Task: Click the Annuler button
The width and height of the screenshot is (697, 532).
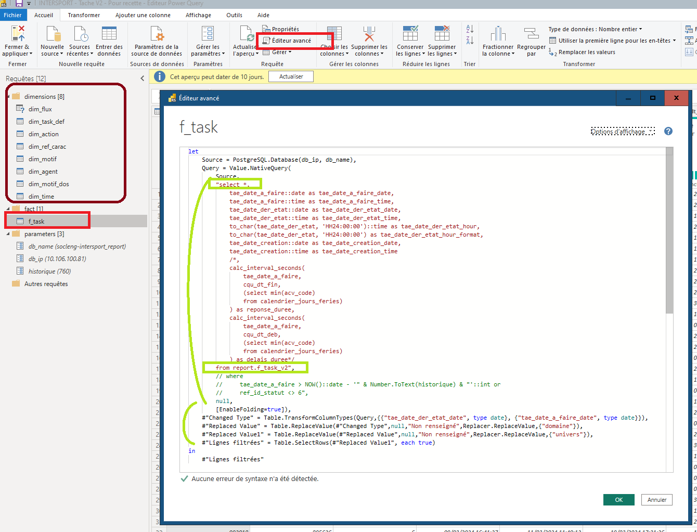Action: tap(656, 500)
